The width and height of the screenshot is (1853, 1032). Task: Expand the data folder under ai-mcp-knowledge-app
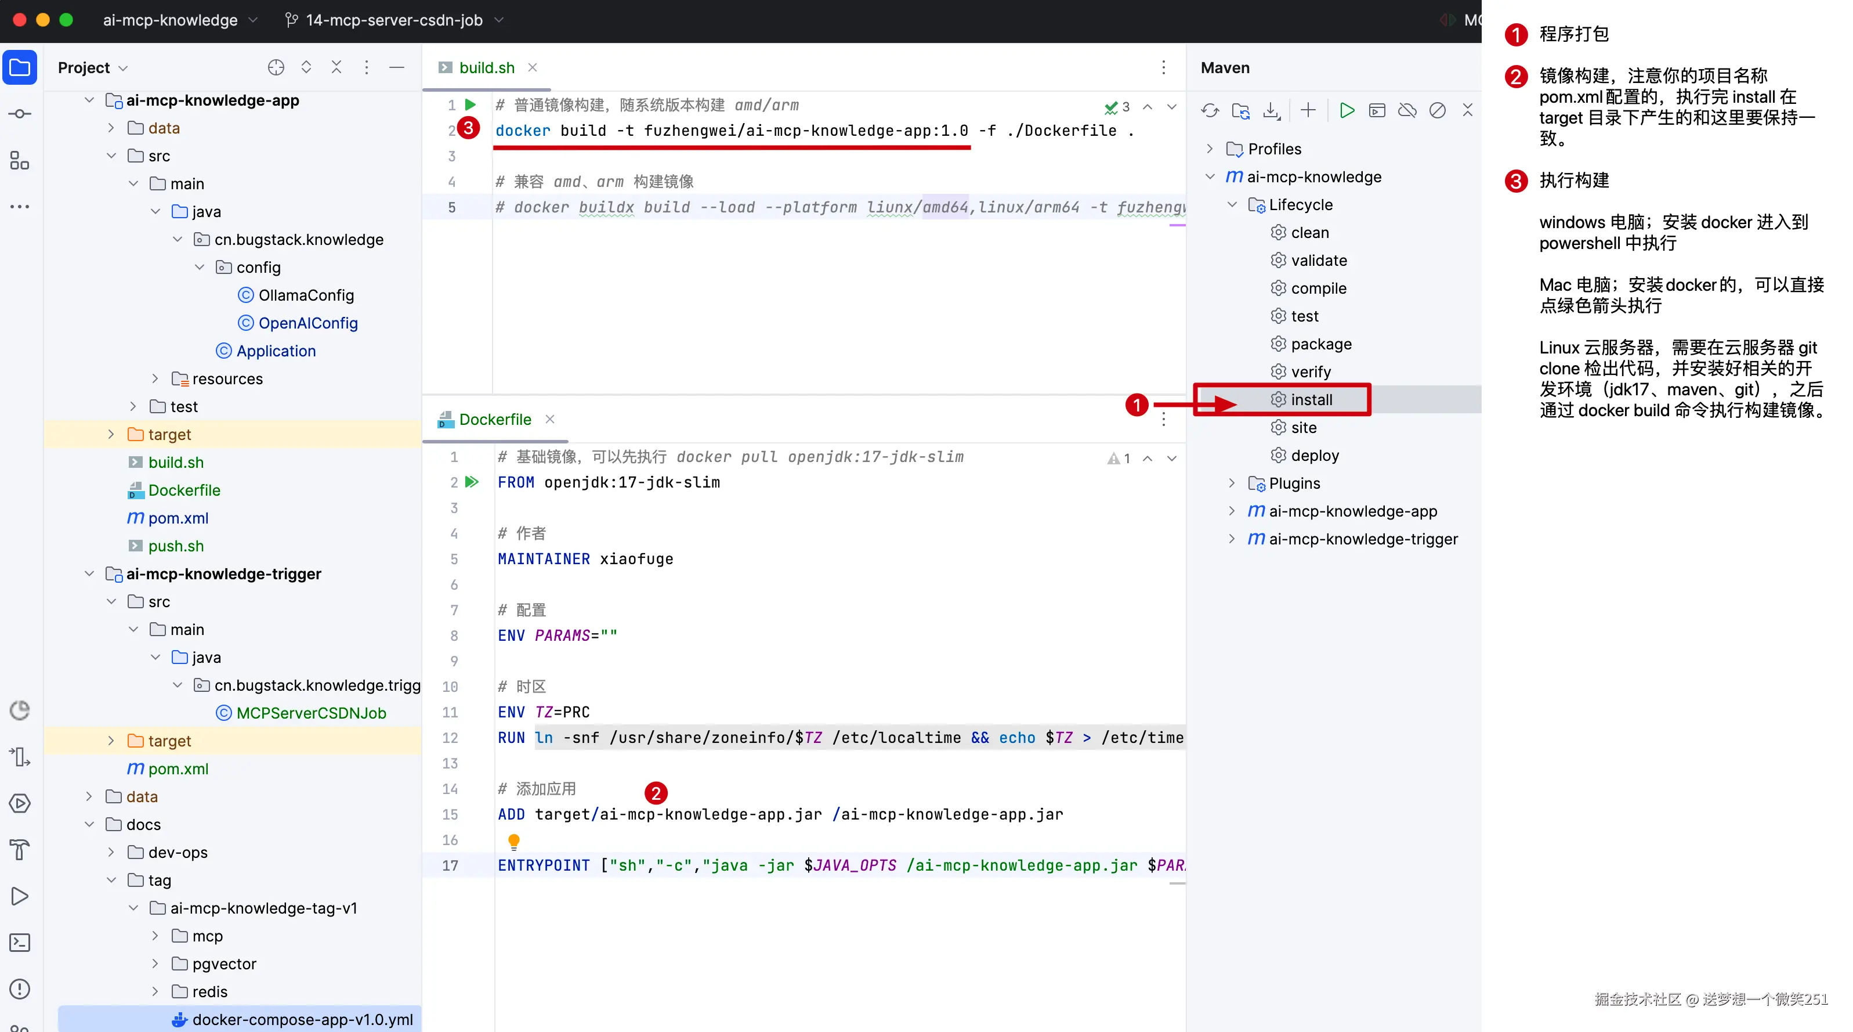111,128
